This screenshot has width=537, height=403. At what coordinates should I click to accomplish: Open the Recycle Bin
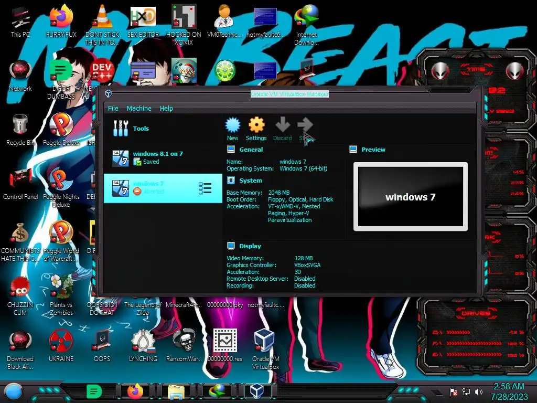(20, 130)
